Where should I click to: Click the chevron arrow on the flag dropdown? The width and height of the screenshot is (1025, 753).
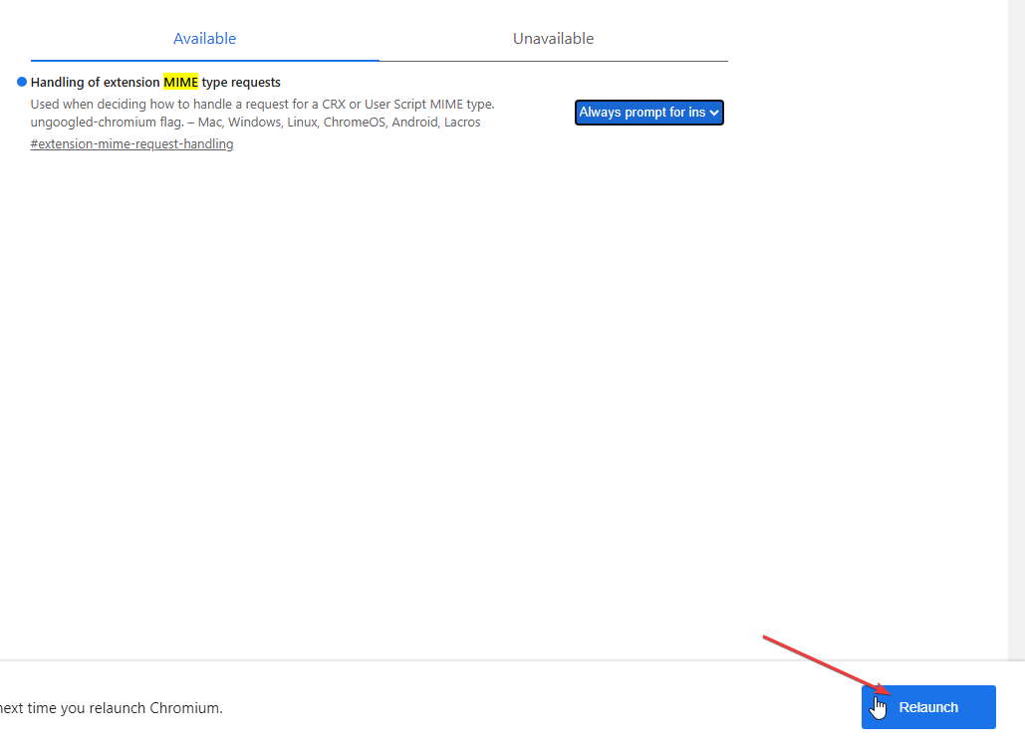point(714,114)
